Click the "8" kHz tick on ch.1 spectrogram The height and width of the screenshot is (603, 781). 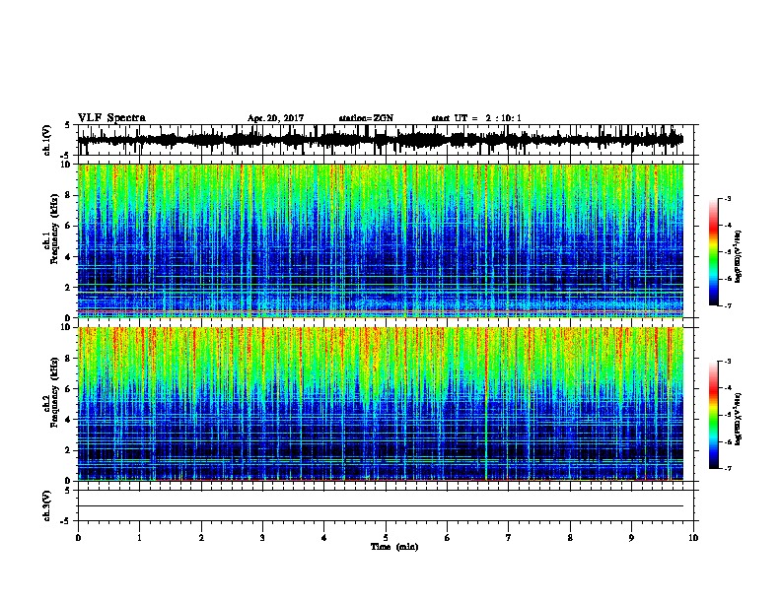point(68,195)
